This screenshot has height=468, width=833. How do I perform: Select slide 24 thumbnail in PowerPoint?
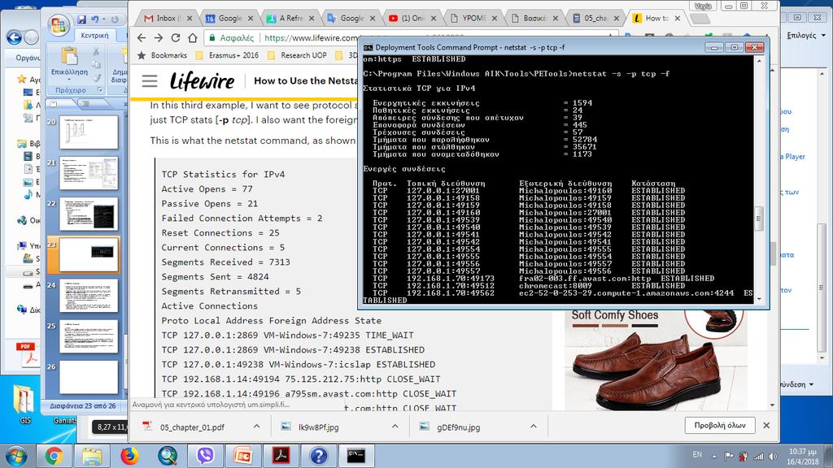pos(89,296)
